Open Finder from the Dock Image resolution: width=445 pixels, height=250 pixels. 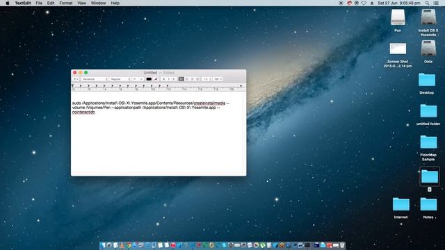pos(103,245)
